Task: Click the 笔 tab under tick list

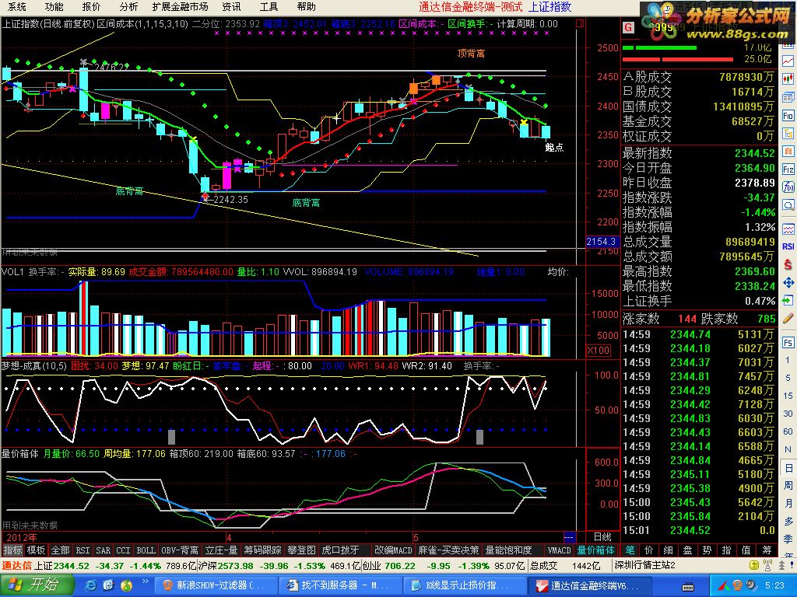Action: point(630,550)
